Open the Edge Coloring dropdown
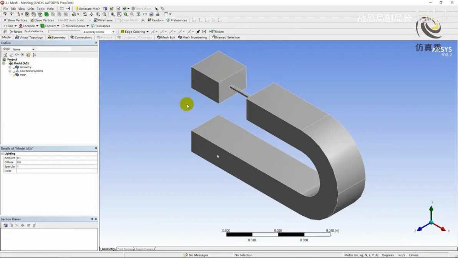 [x=134, y=32]
